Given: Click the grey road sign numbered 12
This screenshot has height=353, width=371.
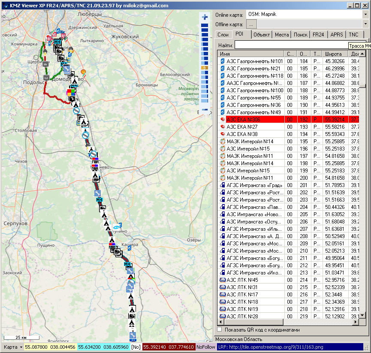Looking at the screenshot, I should (x=46, y=78).
